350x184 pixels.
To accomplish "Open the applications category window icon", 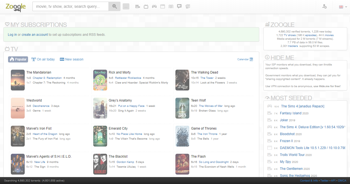I will [x=163, y=6].
